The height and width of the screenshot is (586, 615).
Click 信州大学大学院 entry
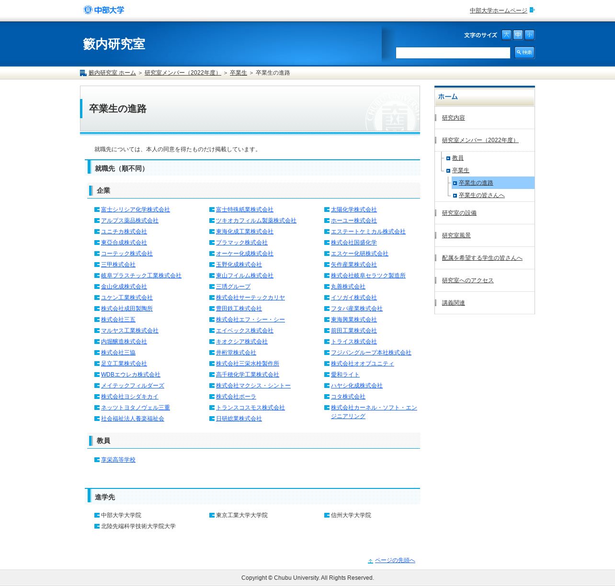351,515
